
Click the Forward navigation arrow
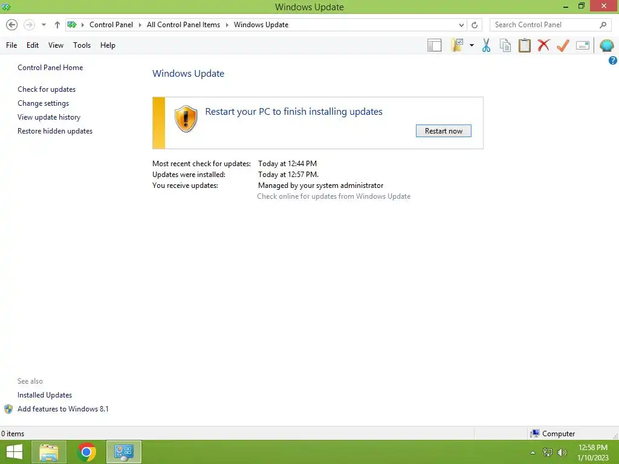coord(29,25)
